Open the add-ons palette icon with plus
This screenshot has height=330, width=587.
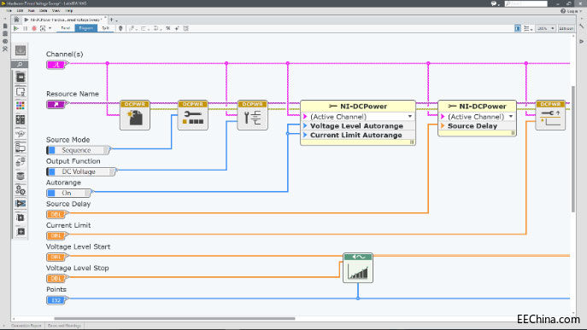pos(21,232)
